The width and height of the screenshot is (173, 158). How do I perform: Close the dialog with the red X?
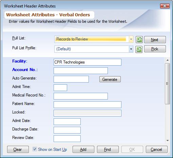[165, 6]
